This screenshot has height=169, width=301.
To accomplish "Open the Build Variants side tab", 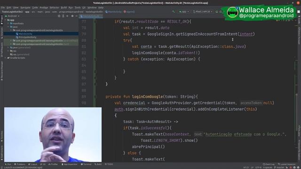I will (1, 153).
